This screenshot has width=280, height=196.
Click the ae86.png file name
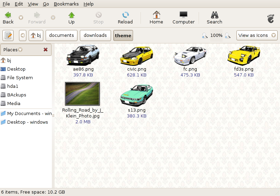coord(83,69)
